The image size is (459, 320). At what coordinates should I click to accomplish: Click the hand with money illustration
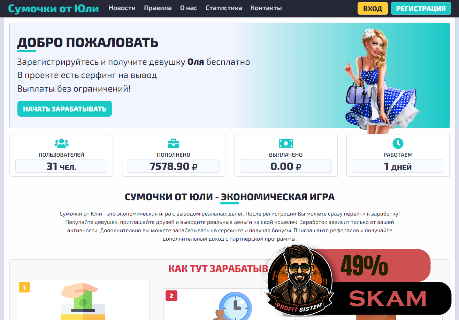(x=83, y=302)
